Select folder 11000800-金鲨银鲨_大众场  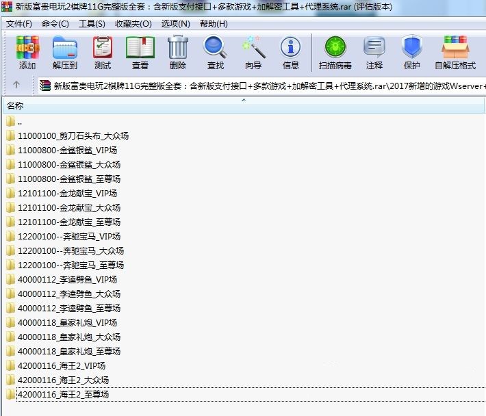click(69, 164)
